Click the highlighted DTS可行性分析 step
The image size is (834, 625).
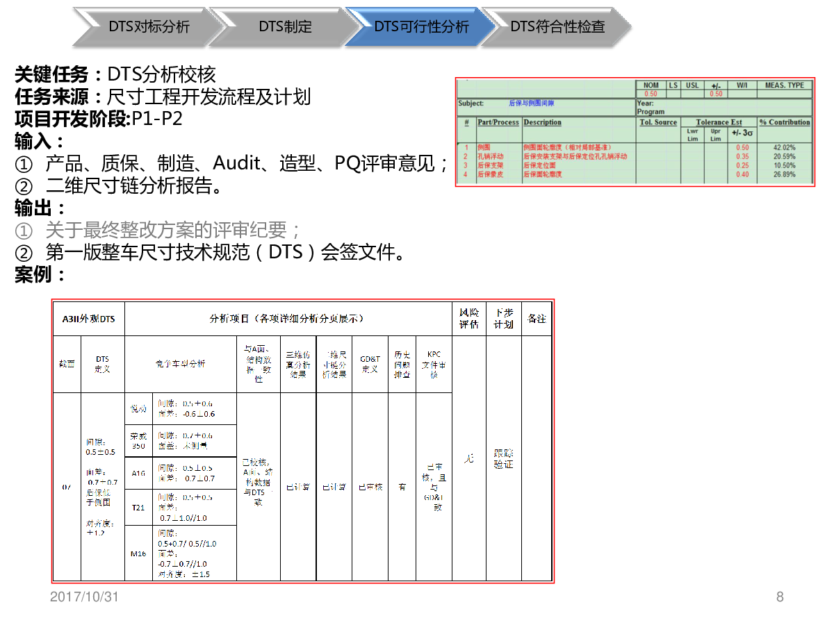(421, 27)
